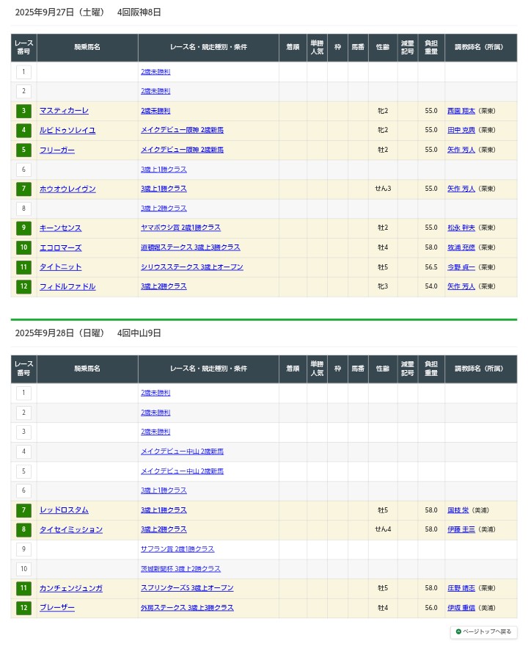The height and width of the screenshot is (649, 528).
Task: Open horse link エコロマーズ
Action: coord(60,247)
